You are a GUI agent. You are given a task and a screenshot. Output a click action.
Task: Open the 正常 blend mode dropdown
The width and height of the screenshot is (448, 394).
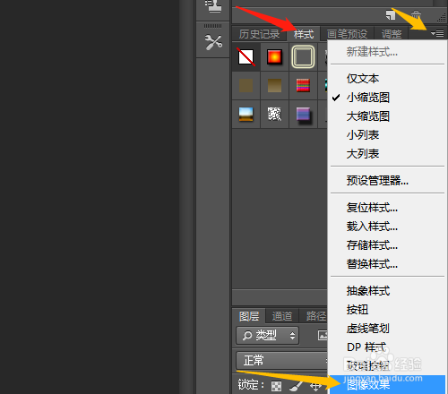tap(281, 361)
